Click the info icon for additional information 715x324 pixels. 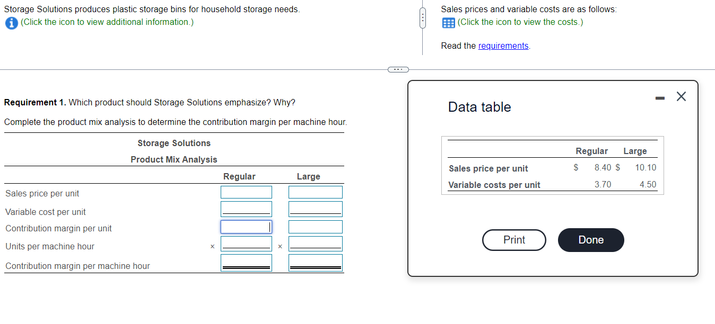tap(11, 22)
